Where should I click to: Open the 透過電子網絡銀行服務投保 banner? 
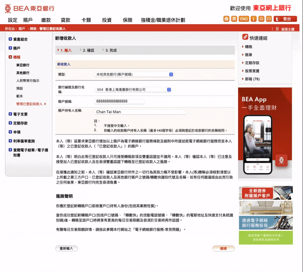[x=266, y=223]
